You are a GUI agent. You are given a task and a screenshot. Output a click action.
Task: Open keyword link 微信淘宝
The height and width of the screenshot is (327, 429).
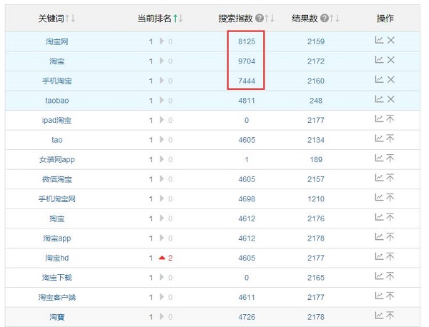point(57,179)
